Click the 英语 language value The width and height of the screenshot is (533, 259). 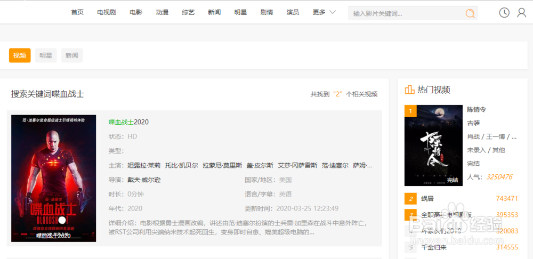(285, 195)
